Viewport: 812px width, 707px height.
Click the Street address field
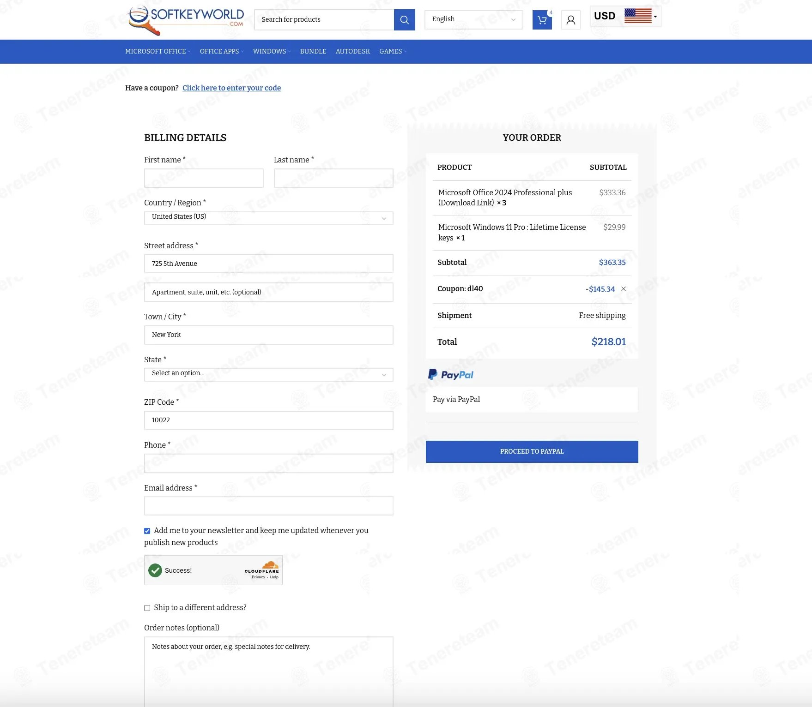click(269, 264)
